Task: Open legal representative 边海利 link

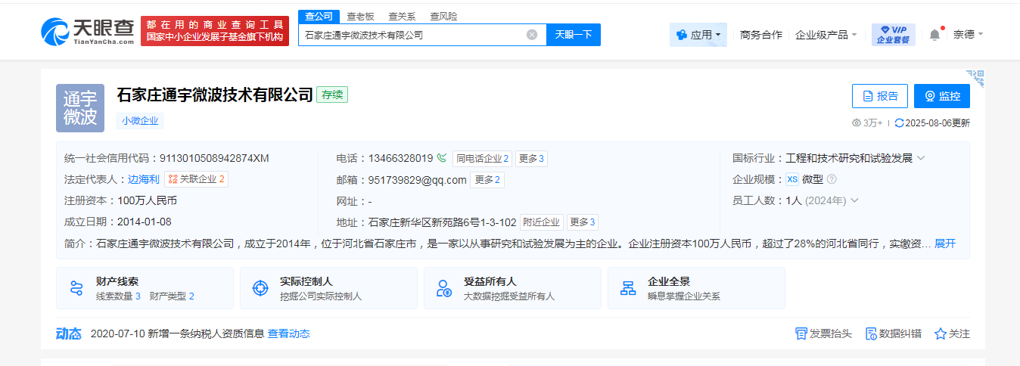Action: pos(144,179)
